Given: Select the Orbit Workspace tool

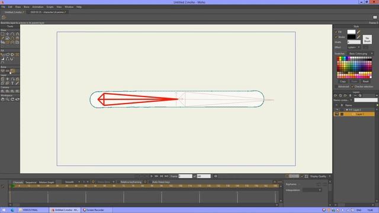Looking at the screenshot, I should (x=17, y=99).
